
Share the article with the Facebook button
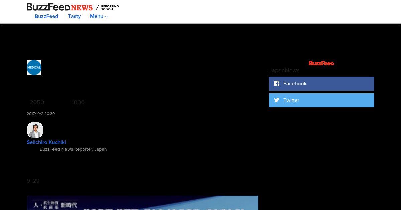[321, 84]
